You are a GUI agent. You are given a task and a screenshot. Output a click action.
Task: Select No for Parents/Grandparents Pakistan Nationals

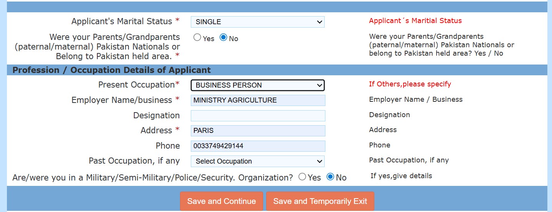click(223, 38)
